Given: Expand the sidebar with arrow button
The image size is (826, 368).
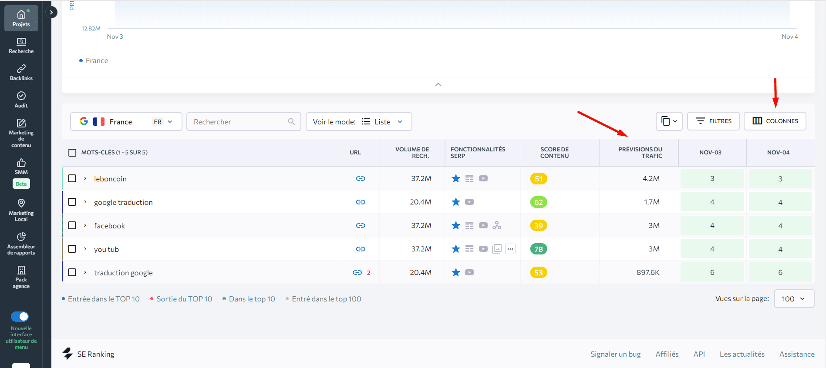Looking at the screenshot, I should (51, 12).
